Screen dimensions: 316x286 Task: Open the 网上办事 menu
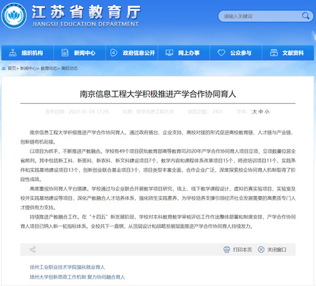click(x=184, y=53)
